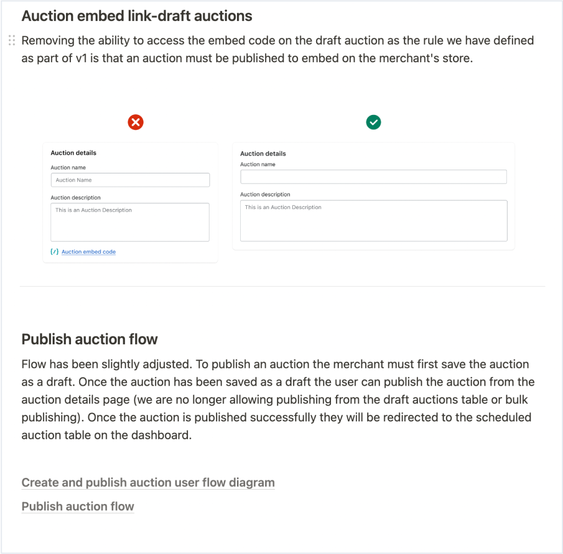Click the embed code brackets icon

point(54,251)
